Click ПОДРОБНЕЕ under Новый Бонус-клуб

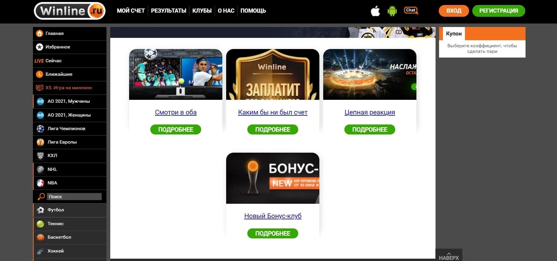click(x=273, y=233)
